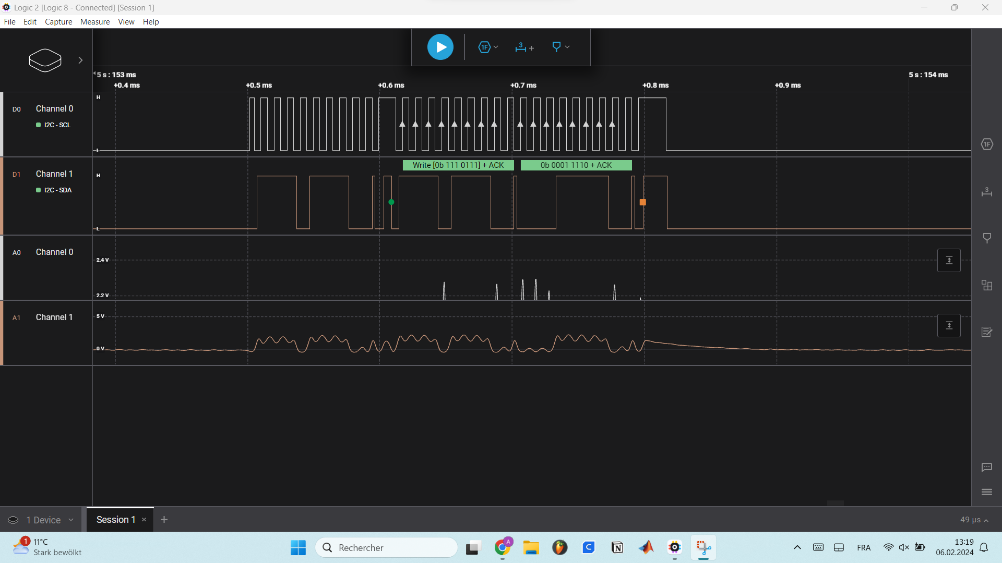Expand the device settings chevron

pyautogui.click(x=80, y=60)
